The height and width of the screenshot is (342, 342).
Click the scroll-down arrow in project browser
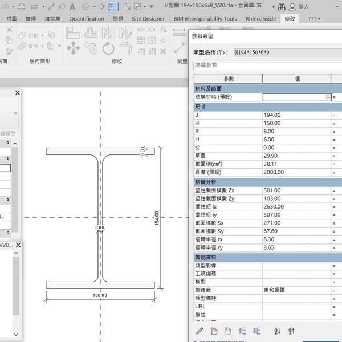pyautogui.click(x=15, y=335)
